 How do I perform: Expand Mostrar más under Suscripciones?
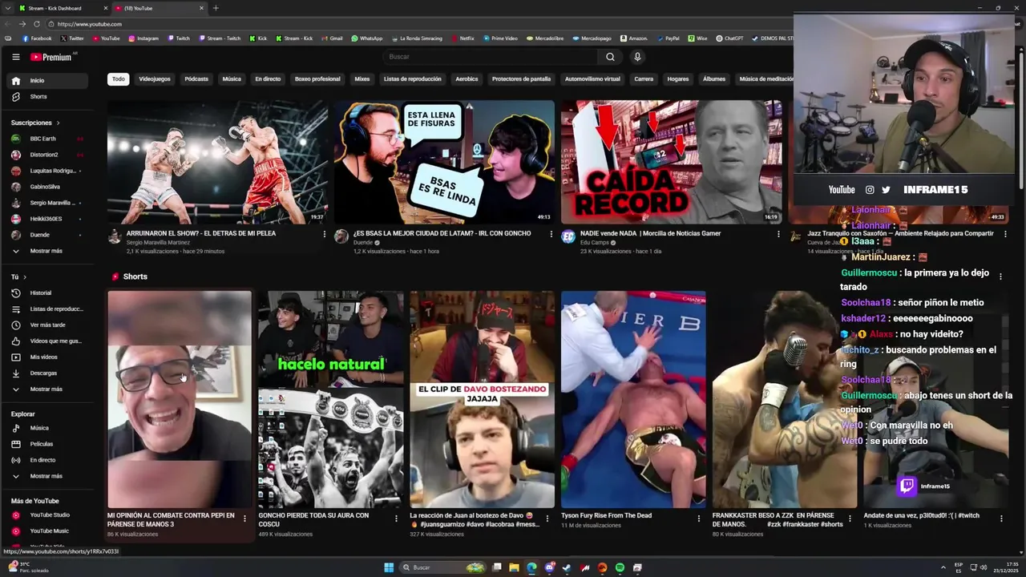point(48,251)
